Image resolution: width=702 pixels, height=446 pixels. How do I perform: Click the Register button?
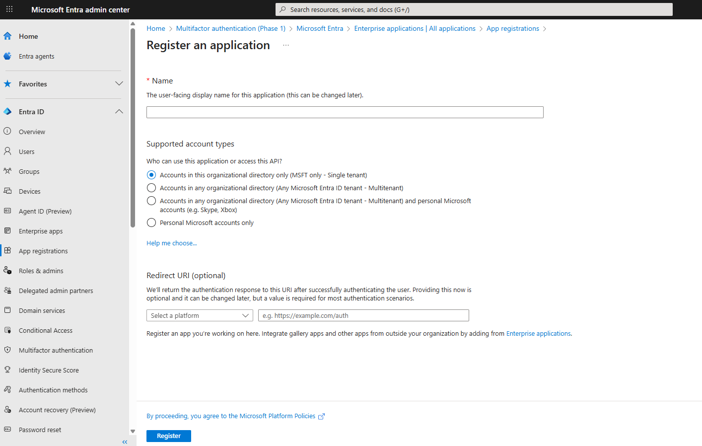point(168,436)
